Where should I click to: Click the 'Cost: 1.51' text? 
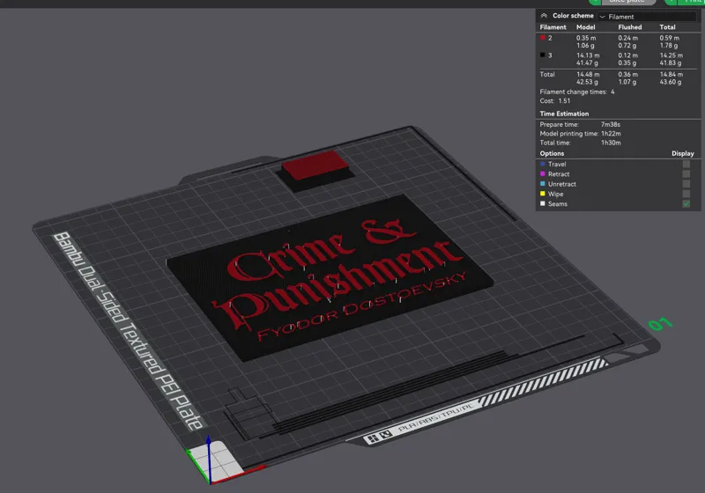pyautogui.click(x=555, y=101)
